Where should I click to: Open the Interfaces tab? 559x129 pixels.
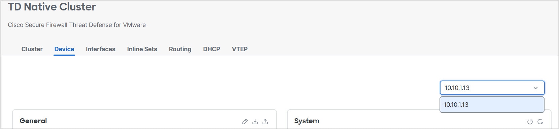[x=101, y=49]
